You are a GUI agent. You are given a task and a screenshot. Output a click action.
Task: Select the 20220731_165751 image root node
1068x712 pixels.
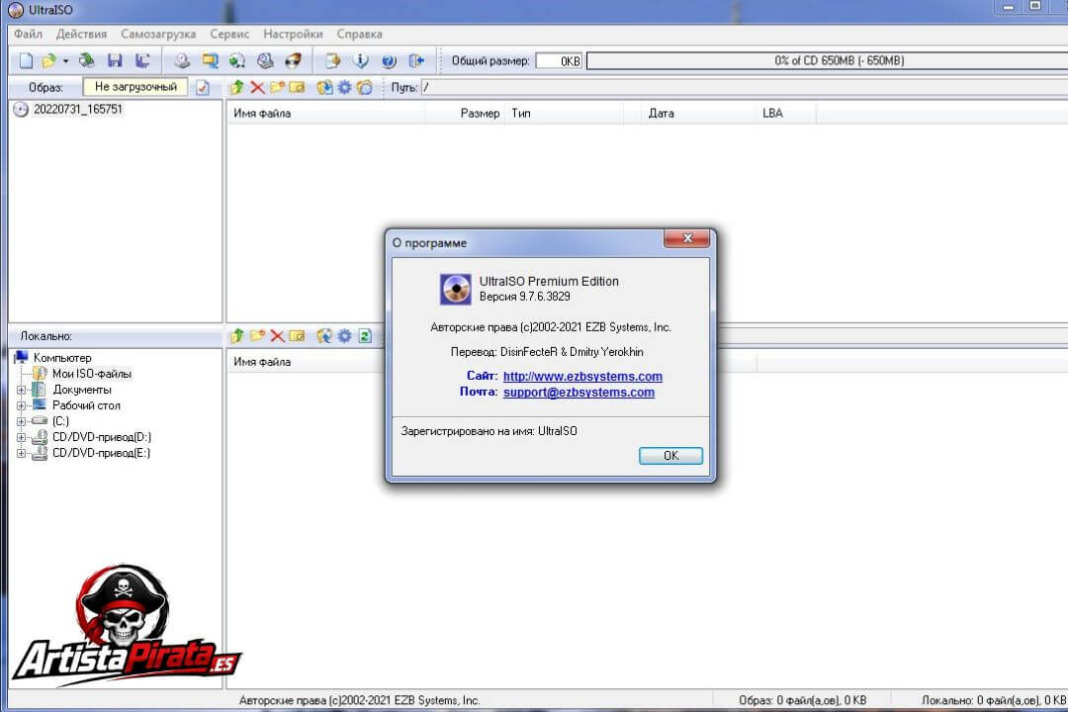78,109
